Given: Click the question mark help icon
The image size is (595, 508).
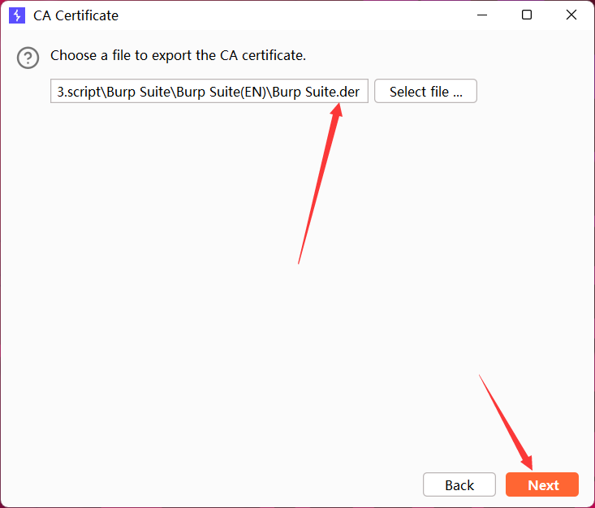Looking at the screenshot, I should point(28,58).
